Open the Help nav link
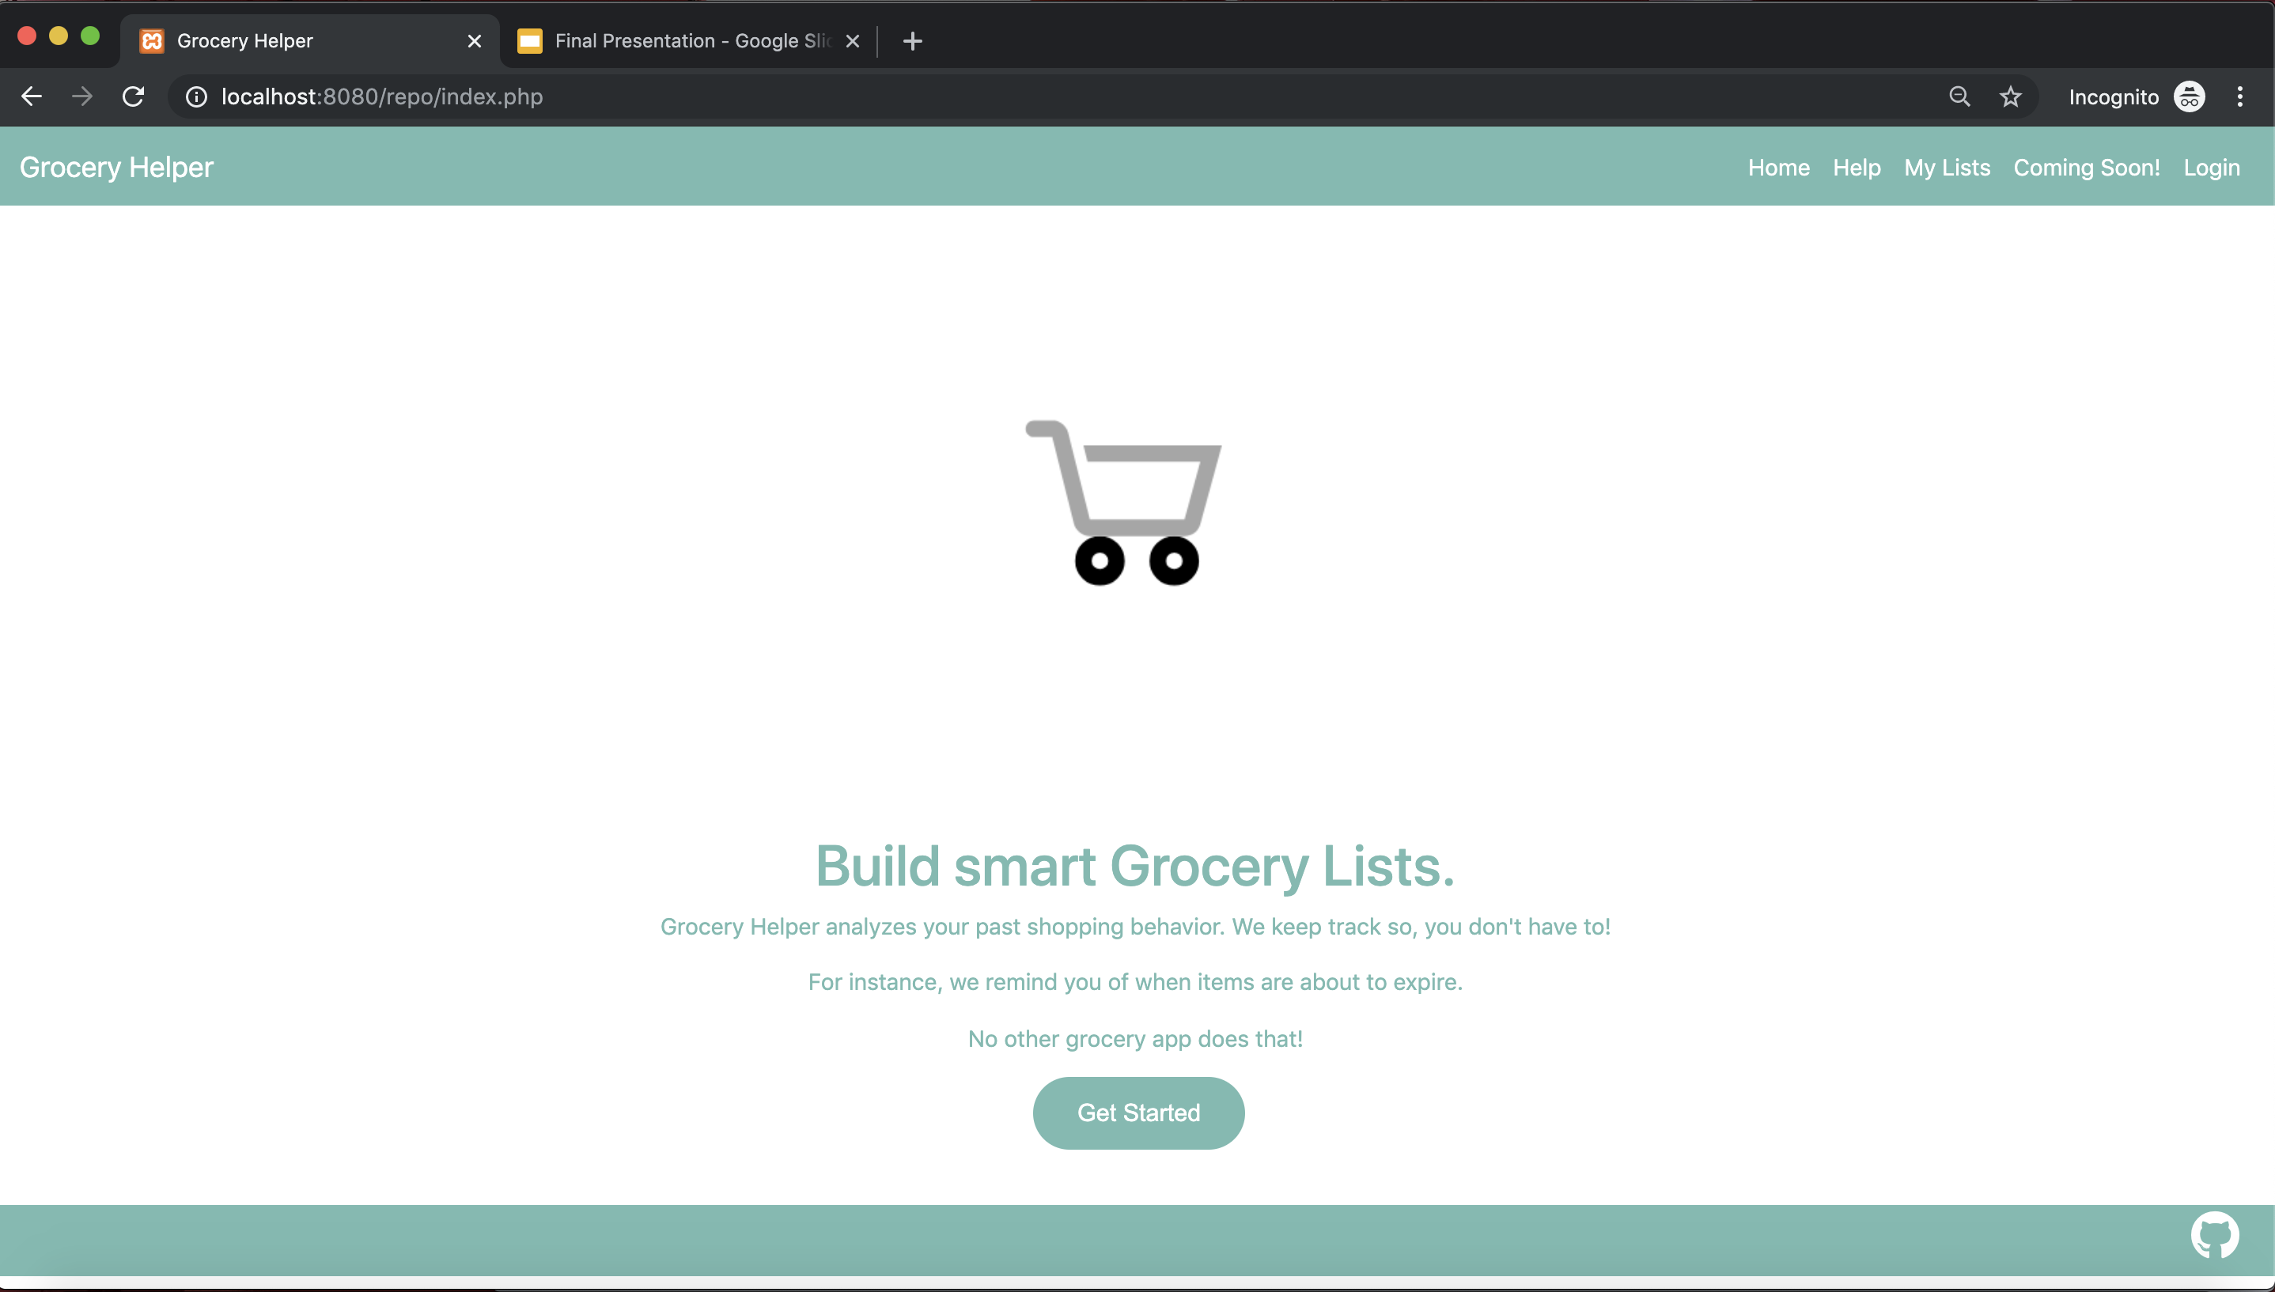Viewport: 2275px width, 1292px height. (1856, 168)
